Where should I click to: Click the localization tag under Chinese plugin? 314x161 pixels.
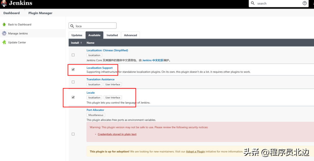(x=94, y=55)
